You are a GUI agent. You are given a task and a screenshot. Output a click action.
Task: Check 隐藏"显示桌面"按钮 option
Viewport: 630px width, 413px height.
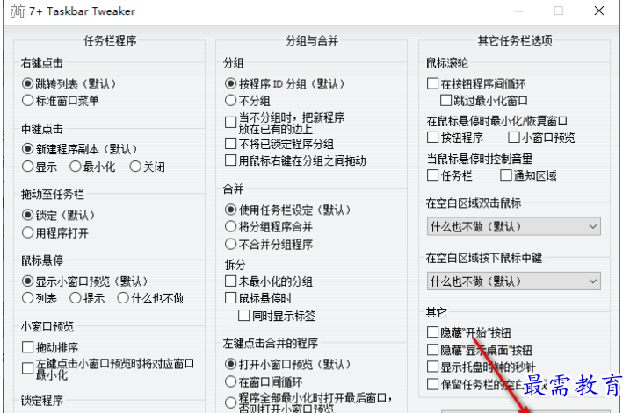432,350
